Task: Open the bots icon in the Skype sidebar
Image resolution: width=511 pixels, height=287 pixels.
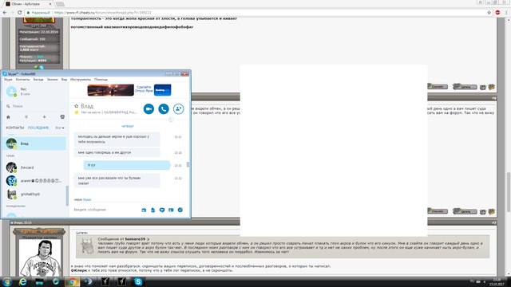Action: (62, 117)
